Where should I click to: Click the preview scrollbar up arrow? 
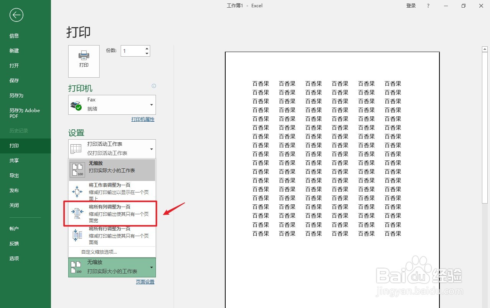point(484,49)
